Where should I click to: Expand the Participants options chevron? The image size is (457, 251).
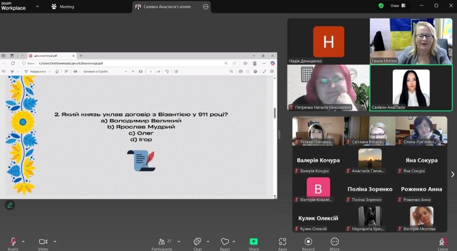click(x=179, y=241)
